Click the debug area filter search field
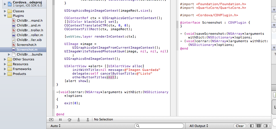The image size is (276, 129). point(162,126)
